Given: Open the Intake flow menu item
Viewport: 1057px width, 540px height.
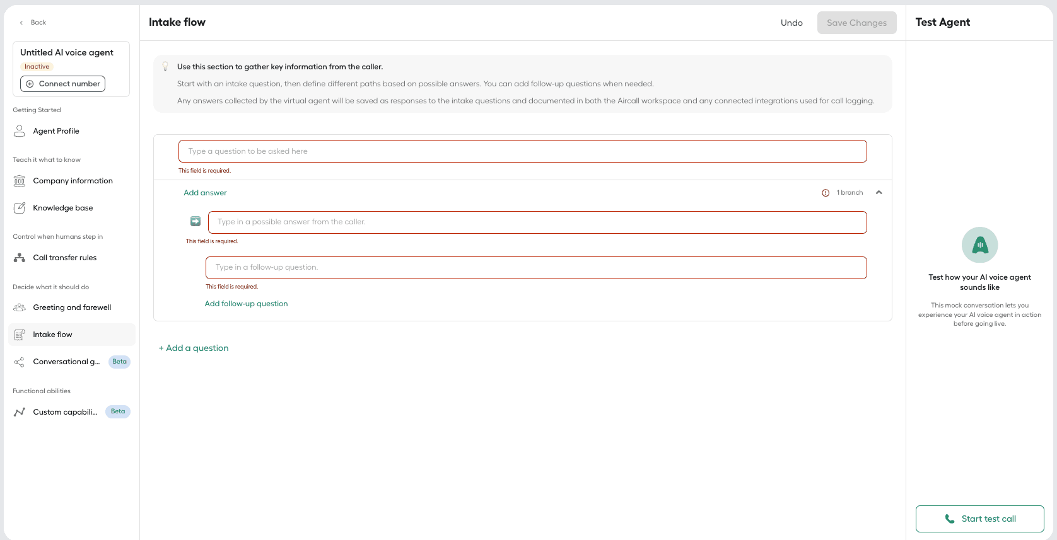Looking at the screenshot, I should tap(52, 335).
